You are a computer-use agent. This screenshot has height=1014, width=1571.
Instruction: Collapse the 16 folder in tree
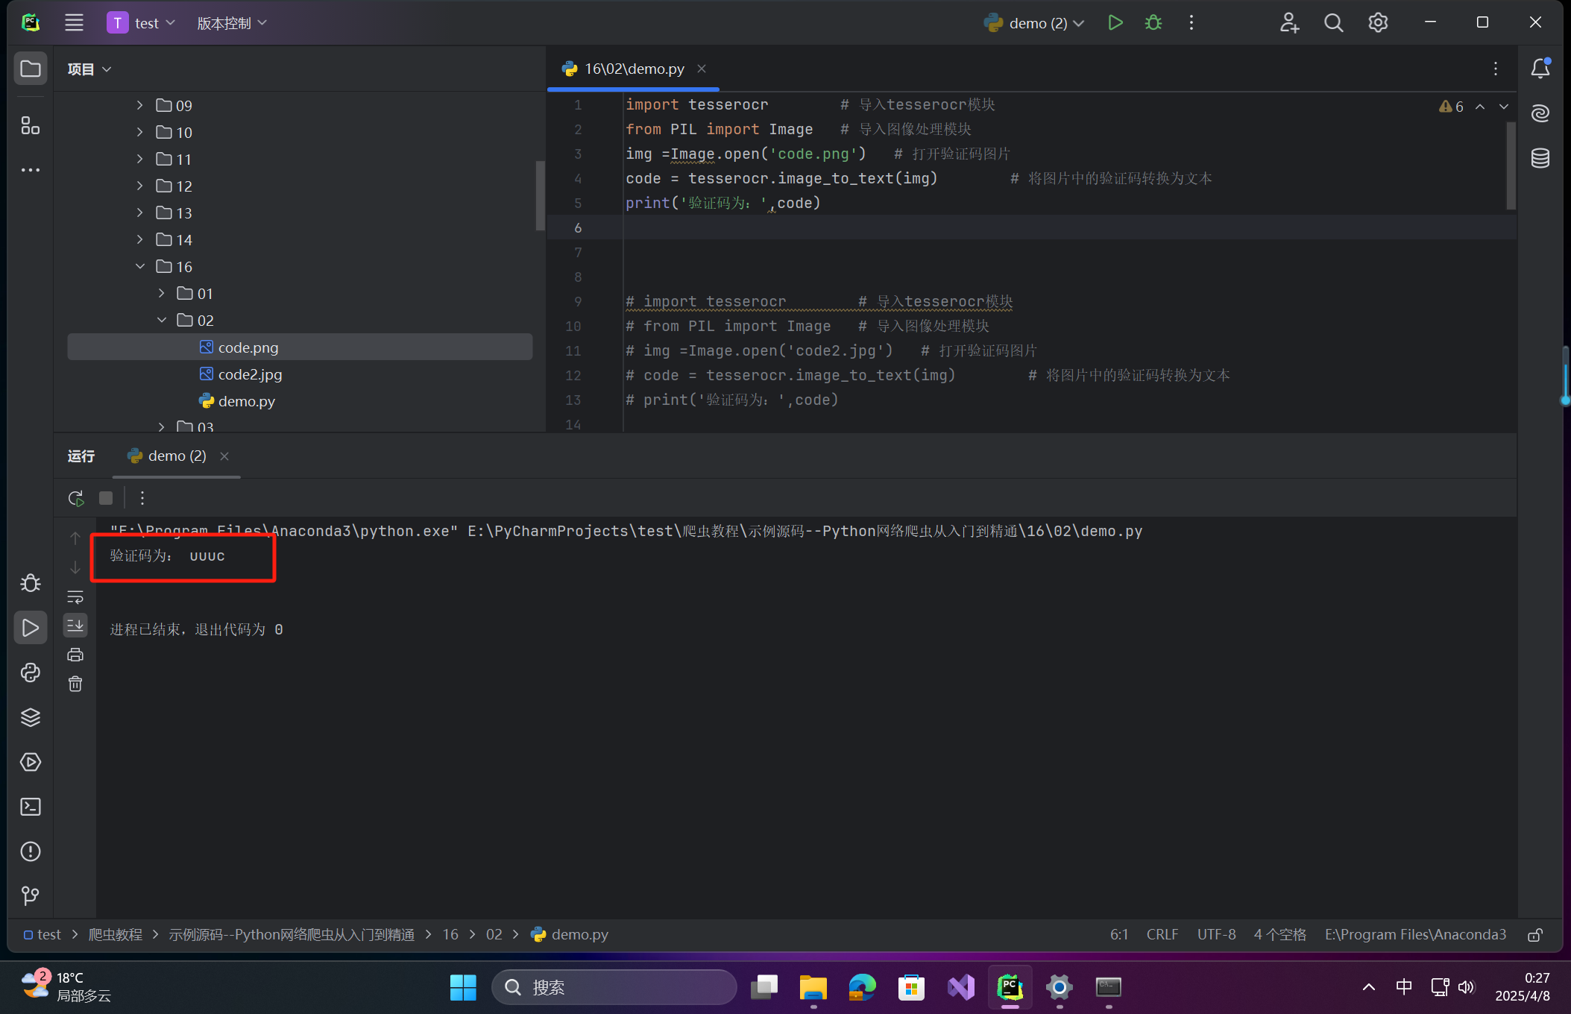tap(140, 266)
